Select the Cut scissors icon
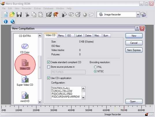The width and height of the screenshot is (155, 117). (x=27, y=14)
